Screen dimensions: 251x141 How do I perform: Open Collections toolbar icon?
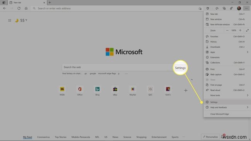(224, 8)
